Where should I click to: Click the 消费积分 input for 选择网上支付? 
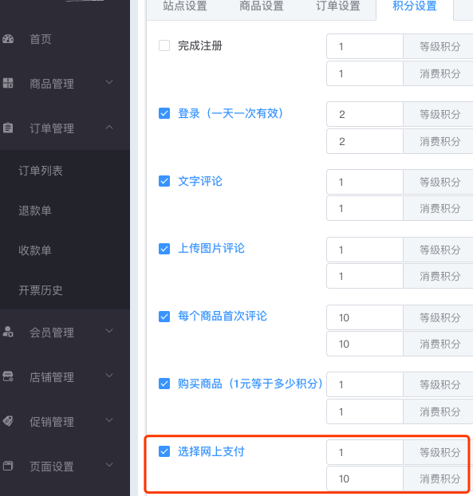[365, 478]
